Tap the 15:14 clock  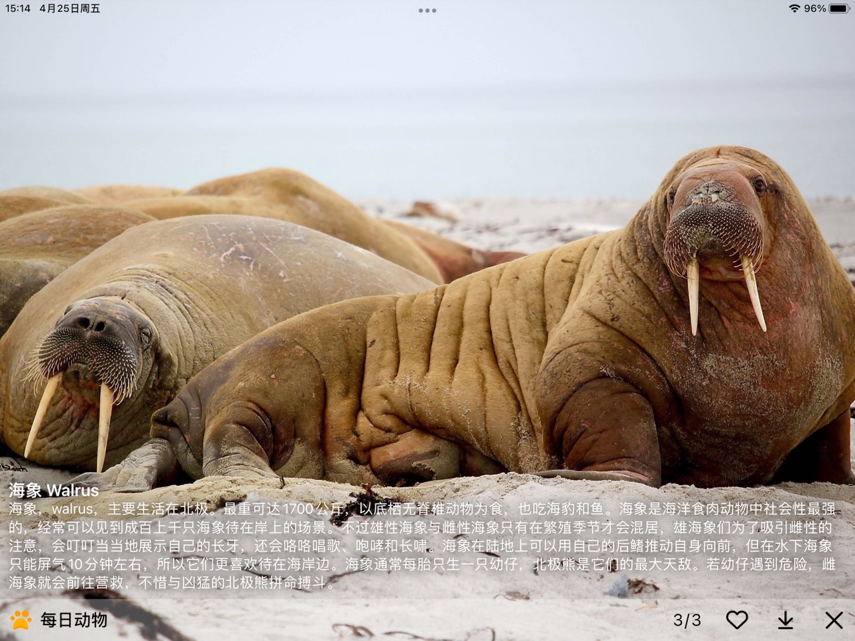pos(18,9)
